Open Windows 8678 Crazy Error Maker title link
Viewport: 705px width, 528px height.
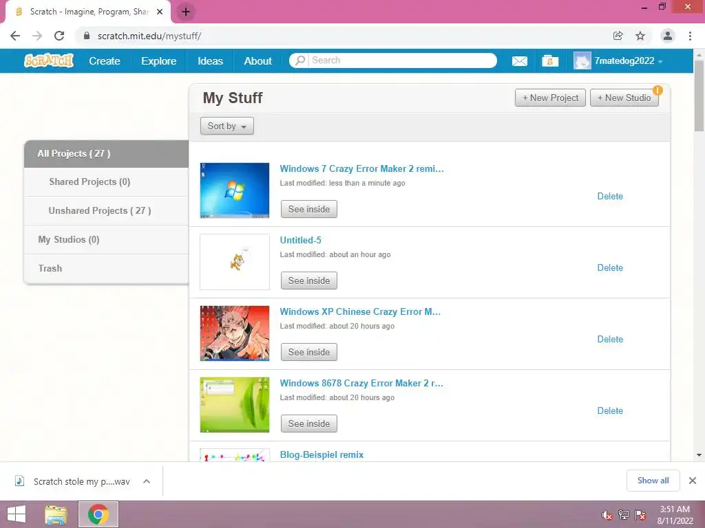tap(361, 383)
